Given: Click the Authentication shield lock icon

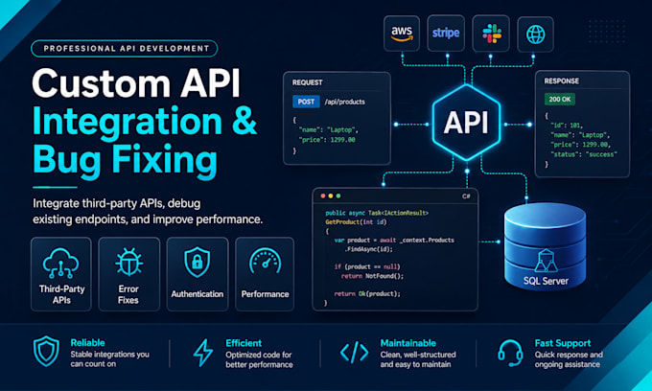Looking at the screenshot, I should [198, 263].
